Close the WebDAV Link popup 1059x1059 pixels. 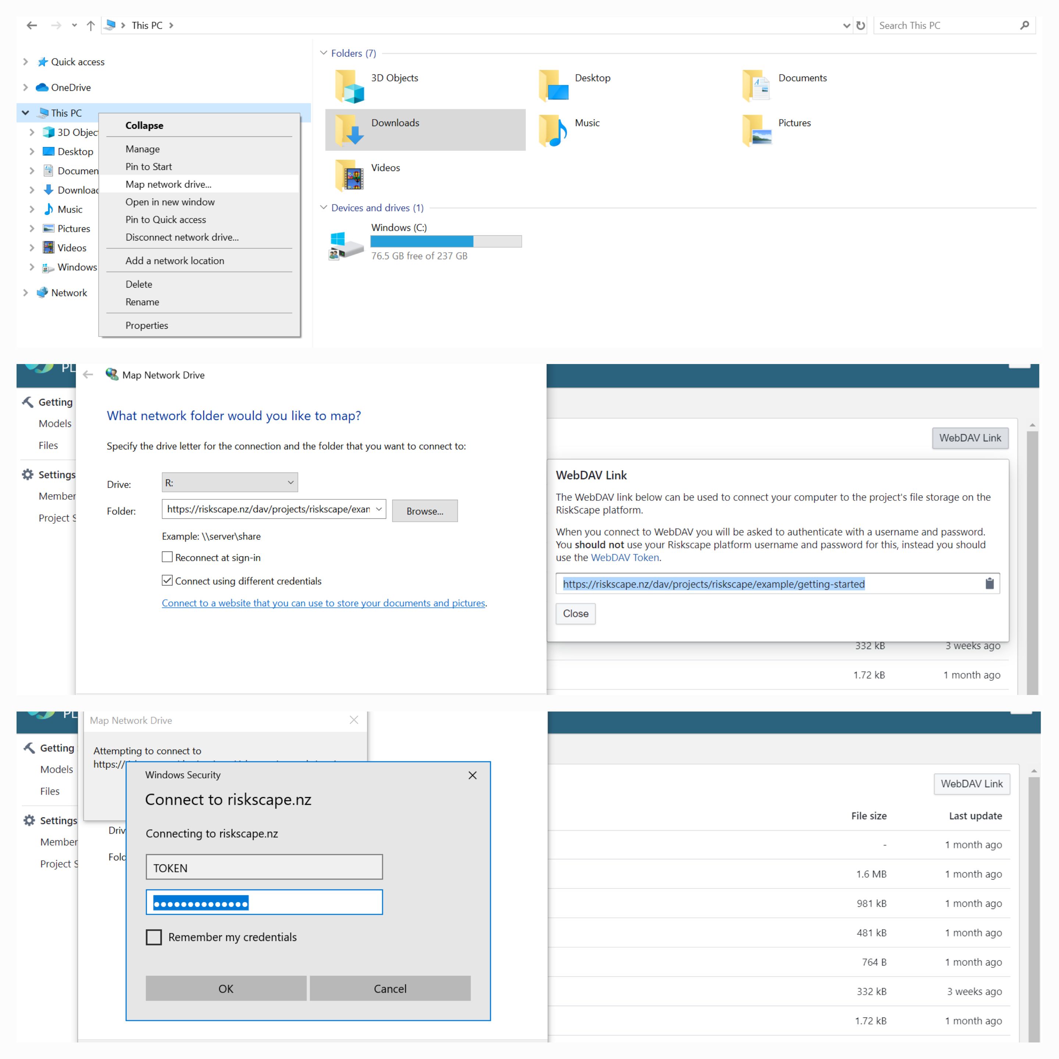[x=575, y=613]
